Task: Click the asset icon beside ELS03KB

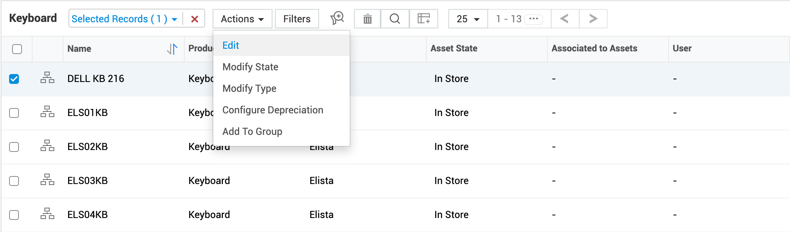Action: click(x=47, y=181)
